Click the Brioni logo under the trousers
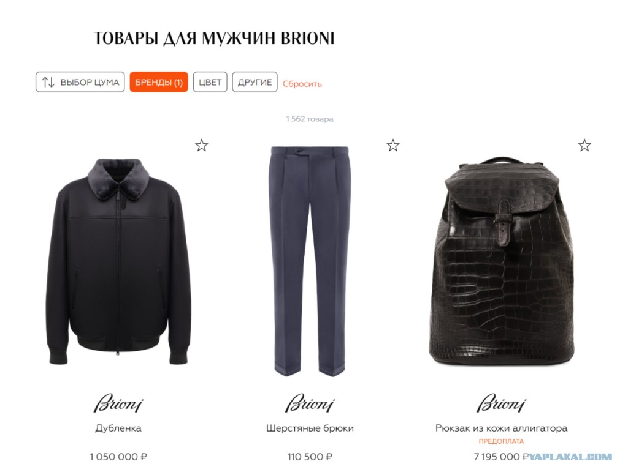Viewport: 628px width, 475px height. pyautogui.click(x=310, y=402)
